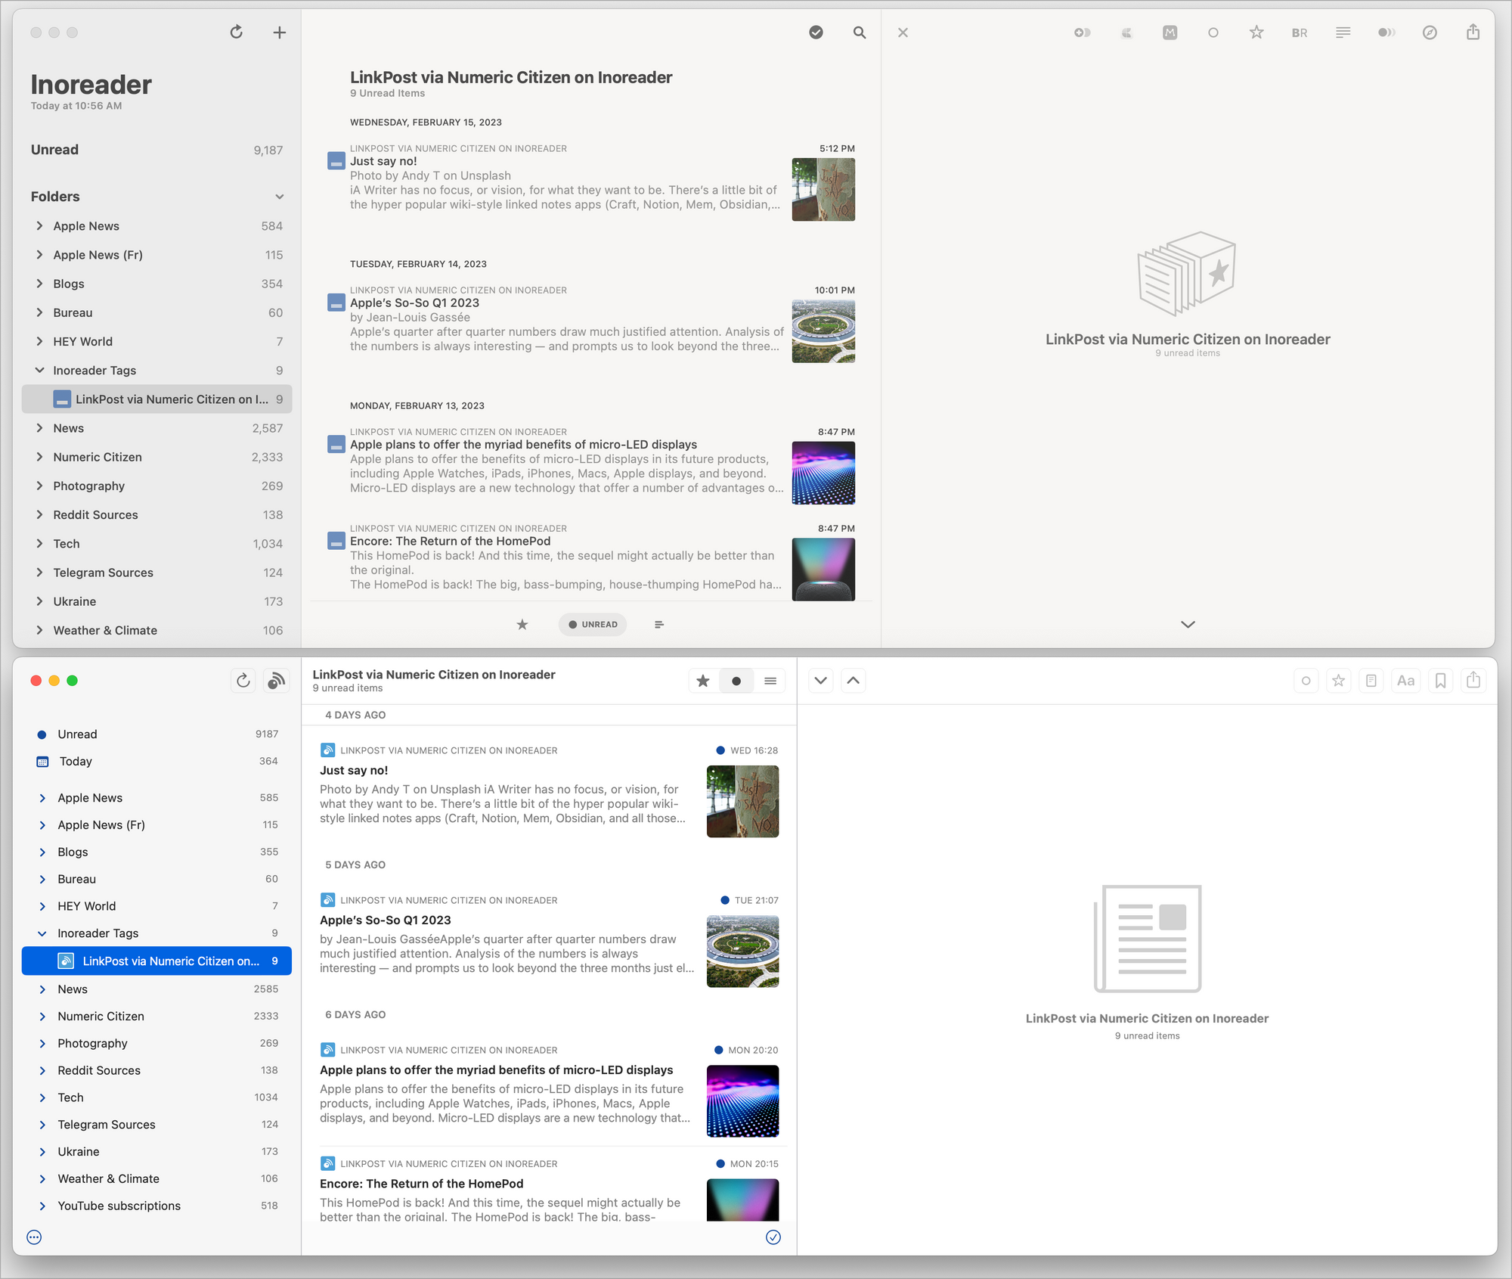Select the starred segment in the feed header
This screenshot has width=1512, height=1279.
click(702, 680)
